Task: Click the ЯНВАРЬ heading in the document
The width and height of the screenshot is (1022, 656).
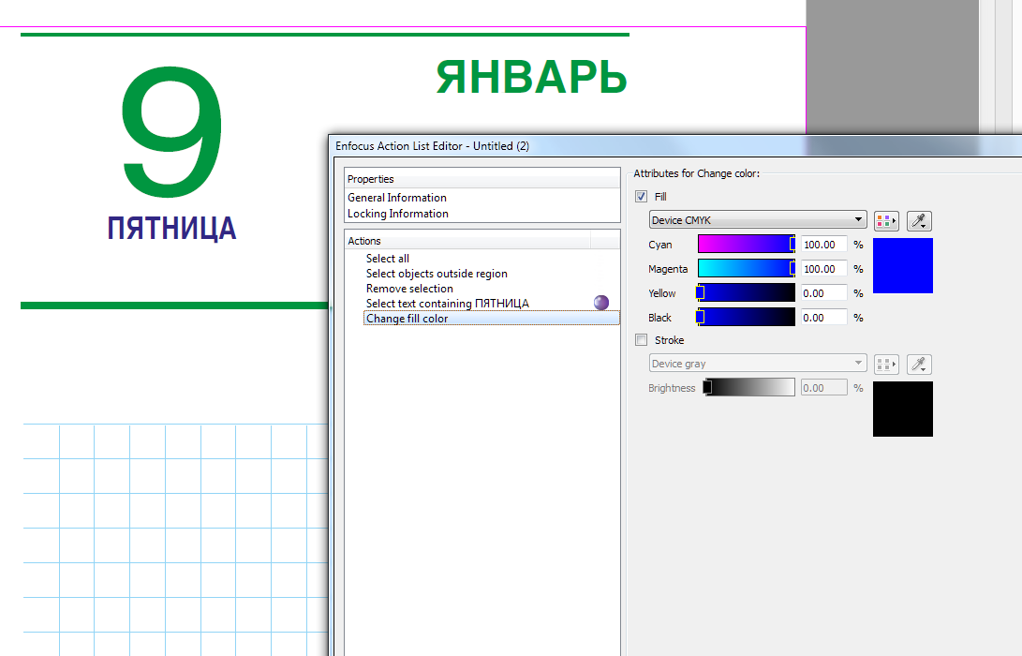Action: coord(531,78)
